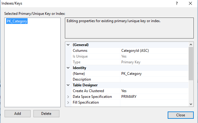
Task: Collapse the Identity section
Action: [68, 68]
